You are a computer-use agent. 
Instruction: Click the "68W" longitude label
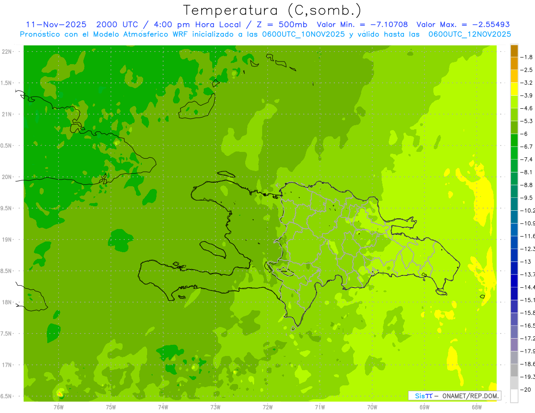477,406
